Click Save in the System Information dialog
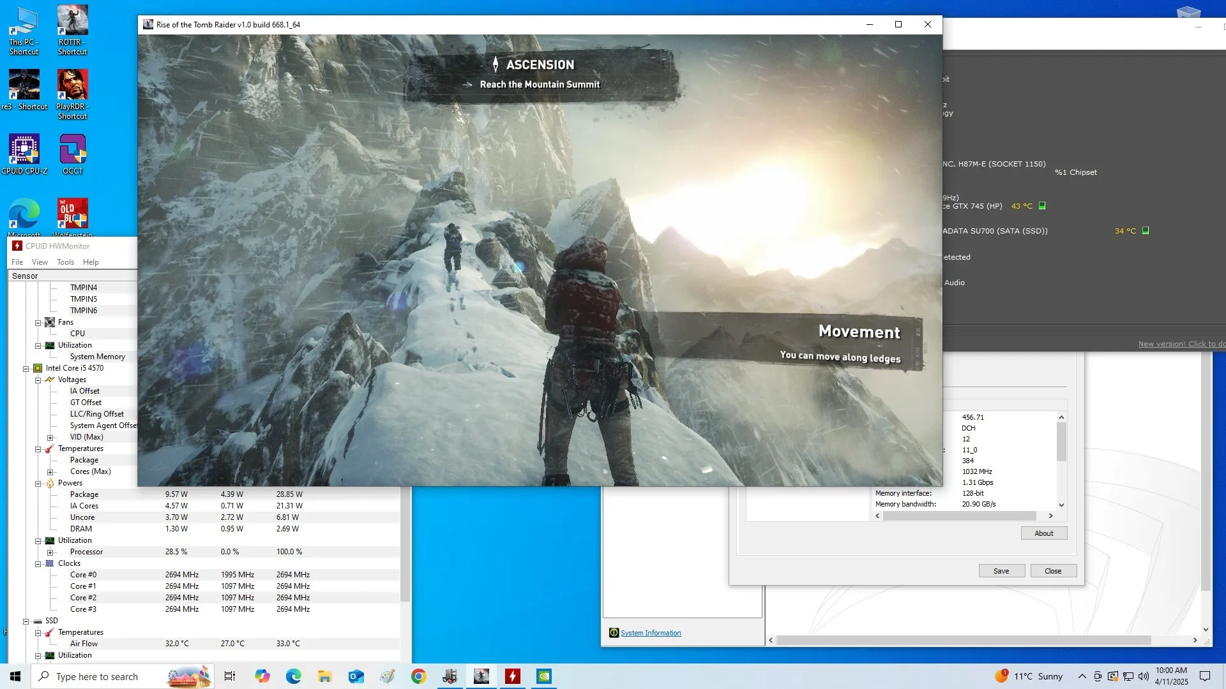The width and height of the screenshot is (1226, 689). pos(1001,571)
